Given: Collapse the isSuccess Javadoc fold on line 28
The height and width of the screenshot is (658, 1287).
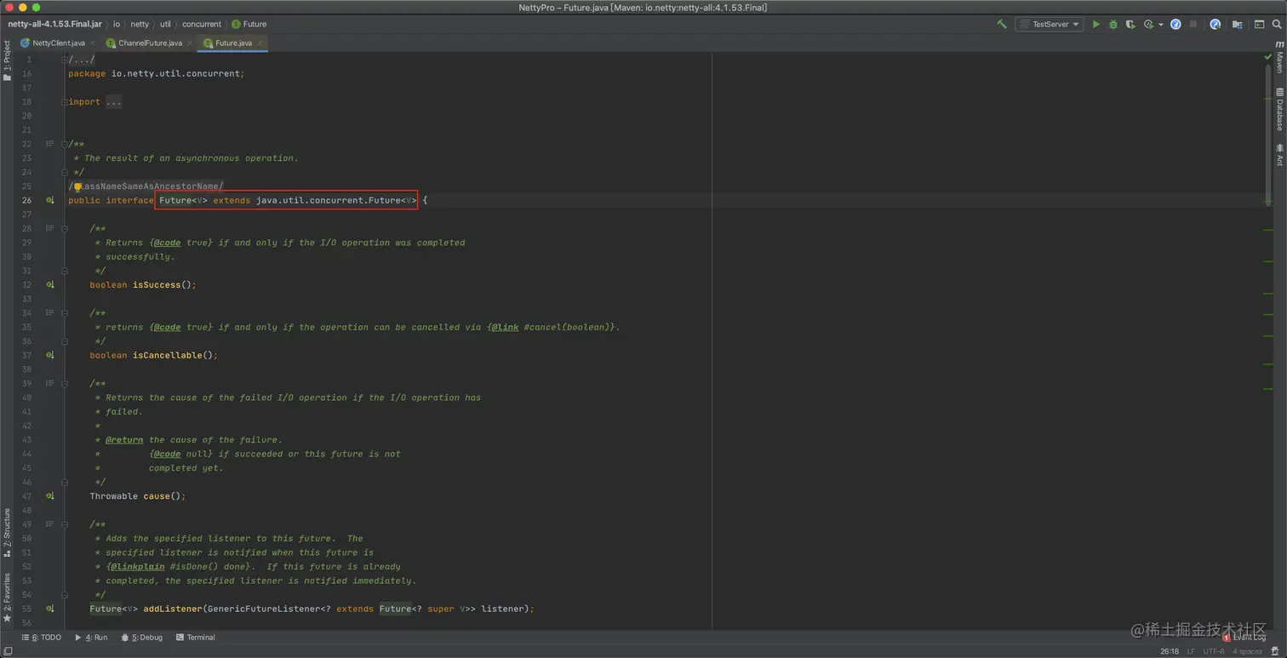Looking at the screenshot, I should click(65, 228).
